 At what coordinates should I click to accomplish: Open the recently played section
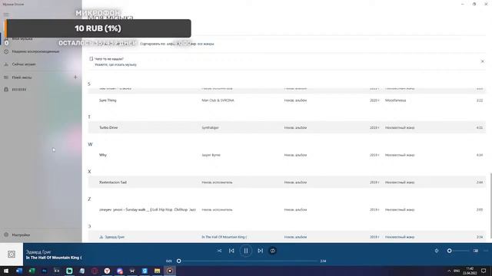pyautogui.click(x=35, y=51)
